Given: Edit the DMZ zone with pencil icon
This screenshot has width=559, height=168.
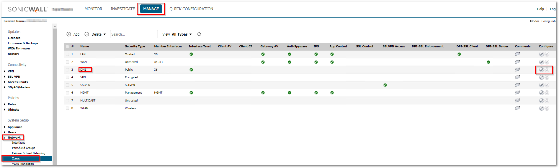Looking at the screenshot, I should [x=541, y=70].
